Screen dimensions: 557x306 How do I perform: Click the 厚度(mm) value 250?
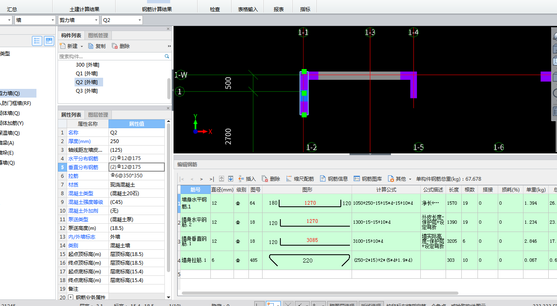pyautogui.click(x=137, y=141)
